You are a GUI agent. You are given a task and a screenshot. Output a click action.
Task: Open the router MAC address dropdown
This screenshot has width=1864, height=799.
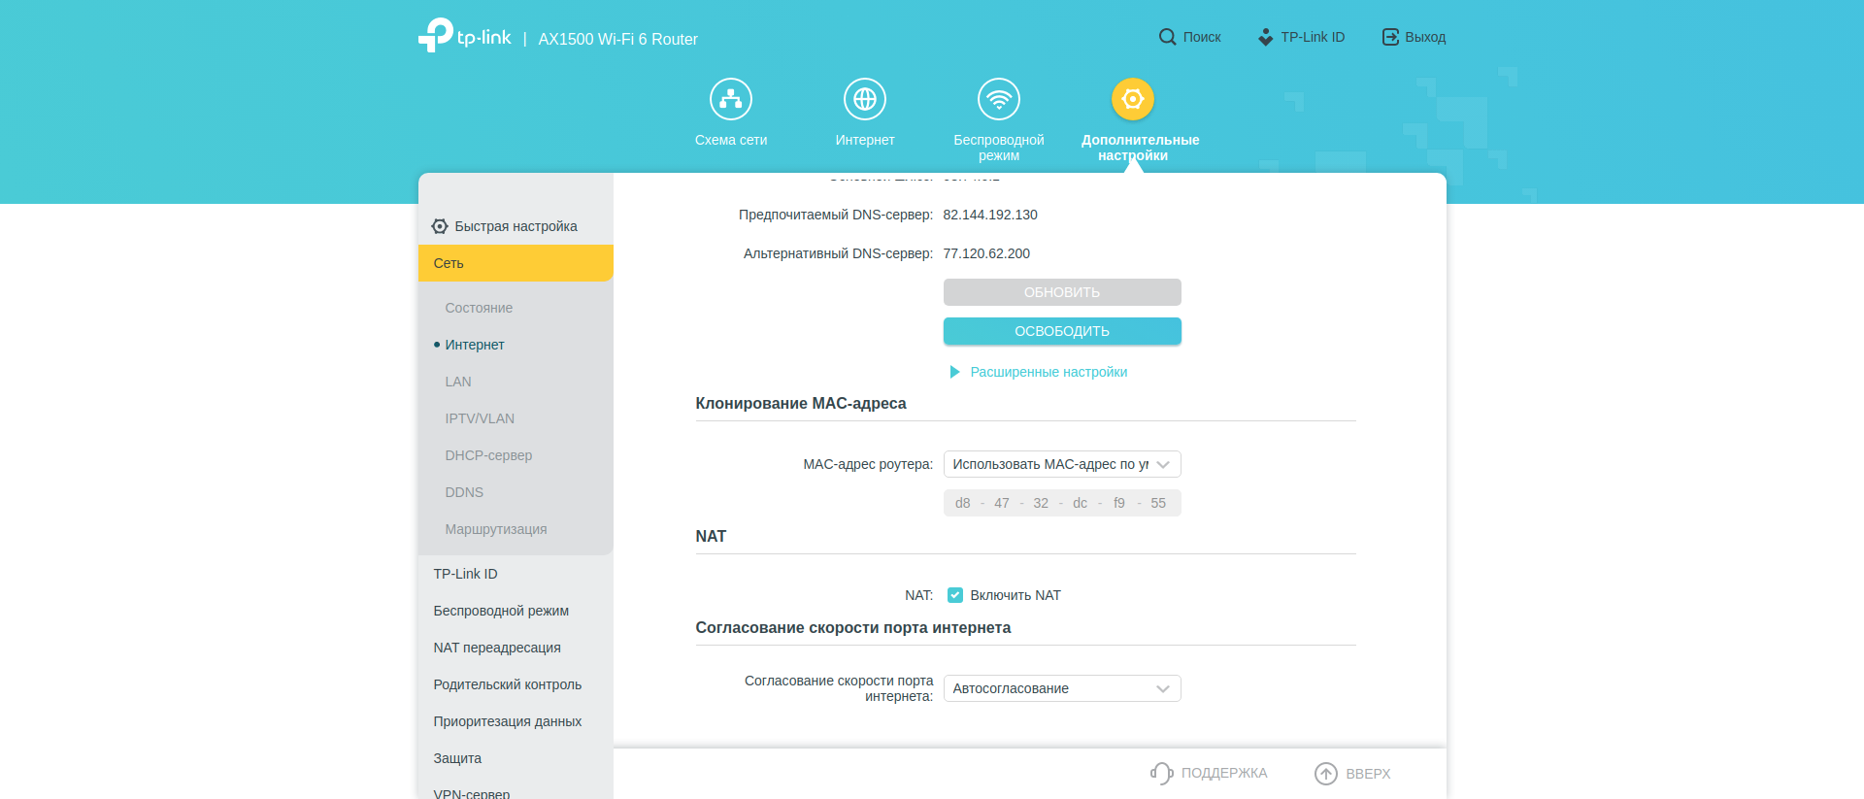click(1061, 464)
